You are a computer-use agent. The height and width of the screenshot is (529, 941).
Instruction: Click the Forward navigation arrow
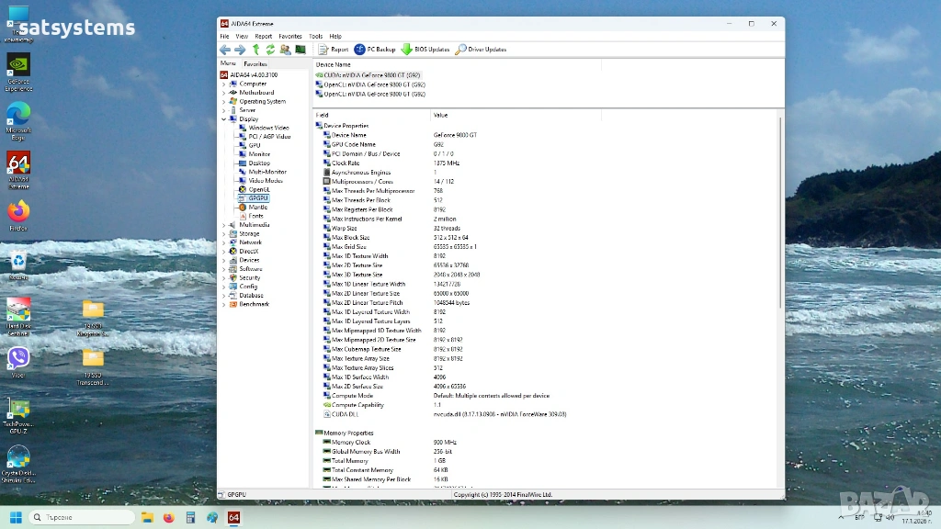point(240,50)
